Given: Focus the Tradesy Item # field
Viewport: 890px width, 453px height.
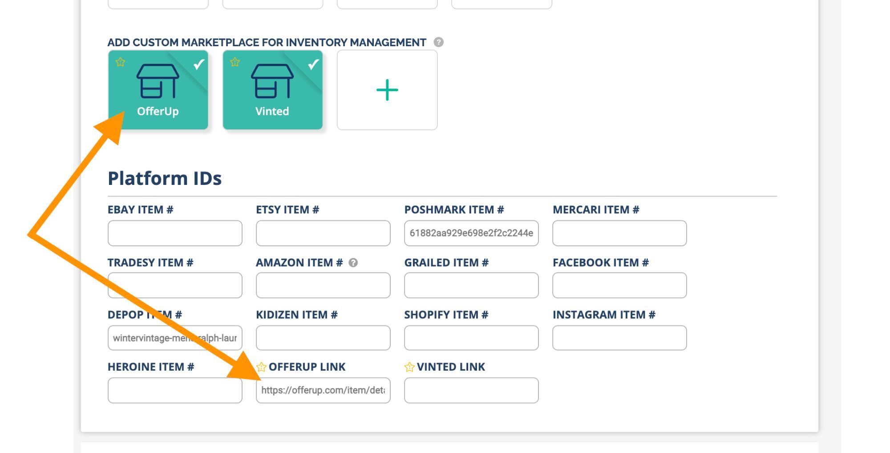Looking at the screenshot, I should [x=175, y=285].
